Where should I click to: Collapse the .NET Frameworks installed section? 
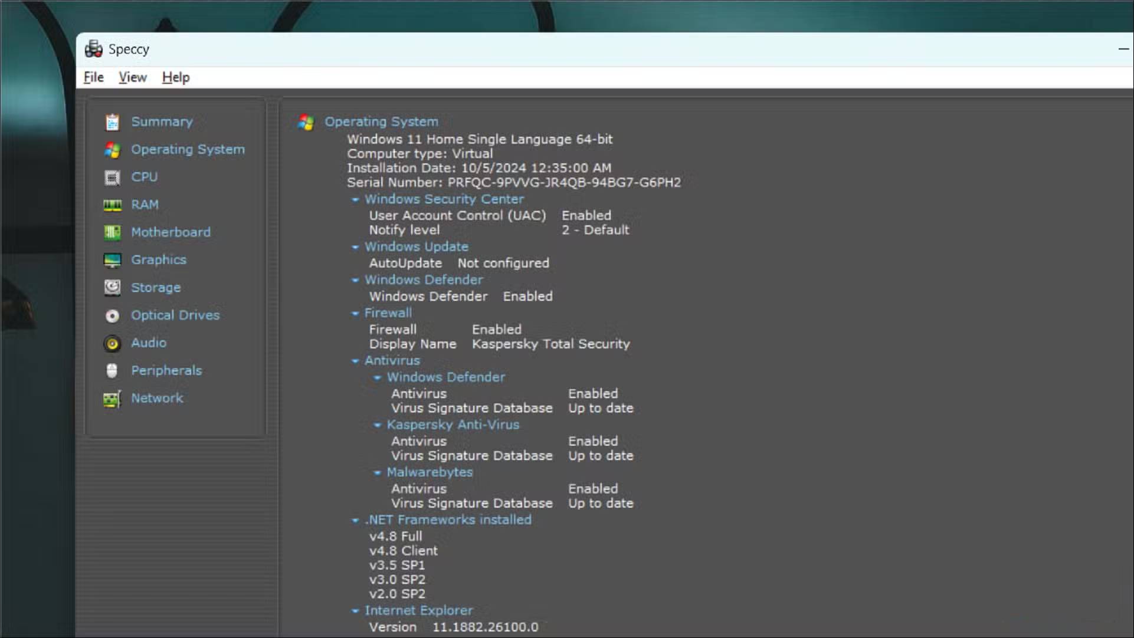click(x=355, y=521)
